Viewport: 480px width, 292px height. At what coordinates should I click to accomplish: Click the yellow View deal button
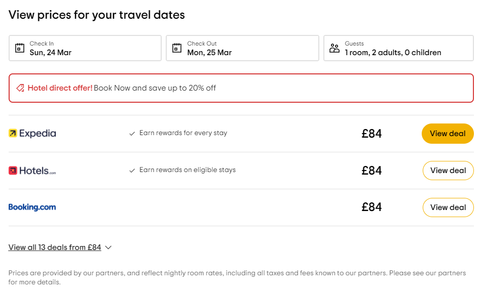click(448, 133)
